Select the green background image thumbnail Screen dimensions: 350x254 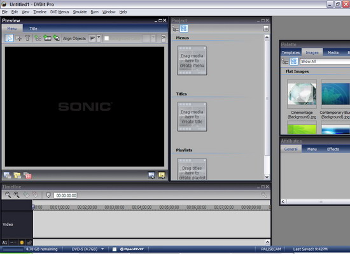pos(302,129)
